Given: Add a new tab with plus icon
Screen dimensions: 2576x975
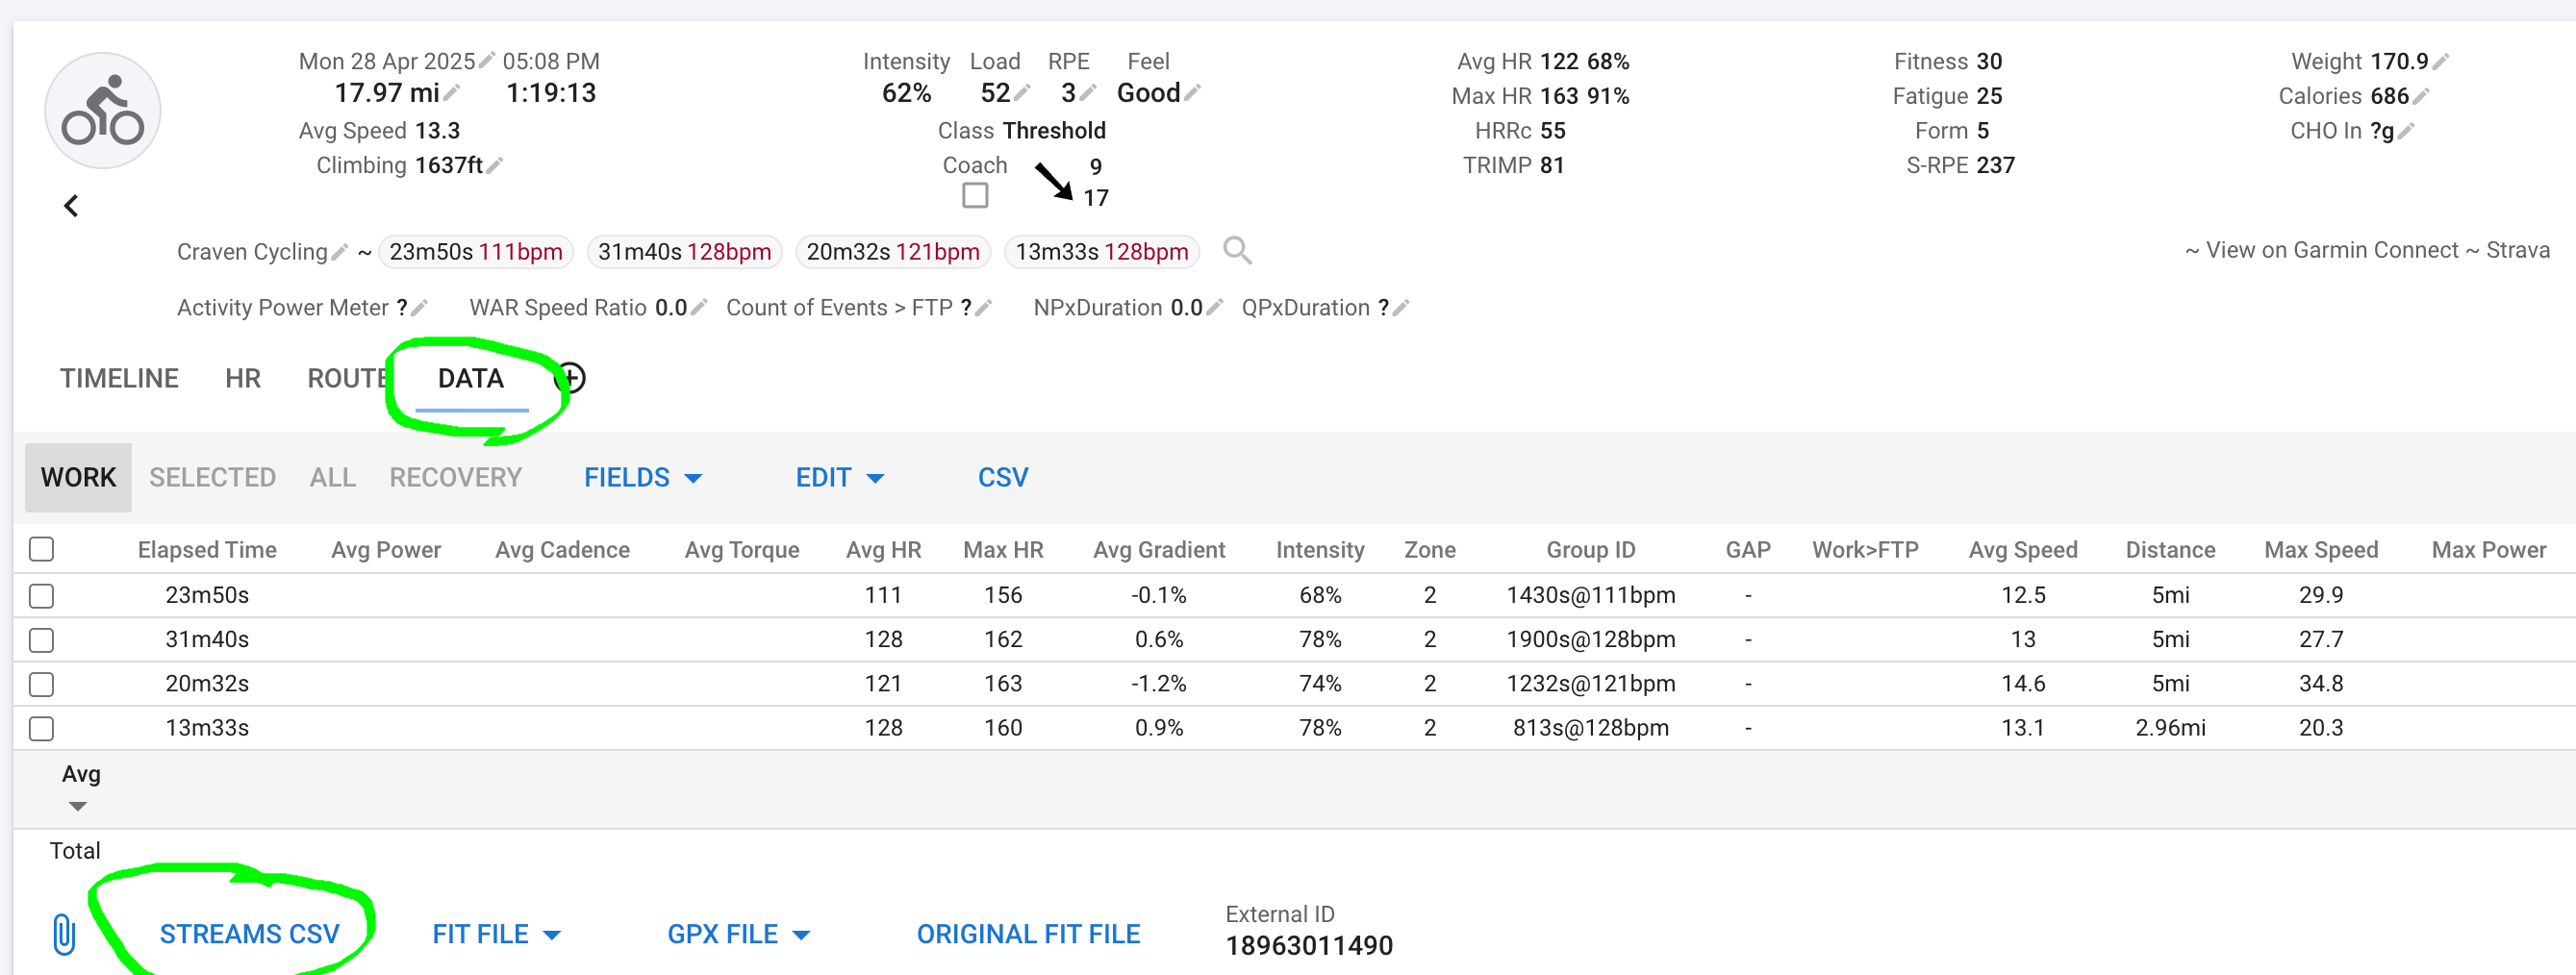Looking at the screenshot, I should [571, 378].
